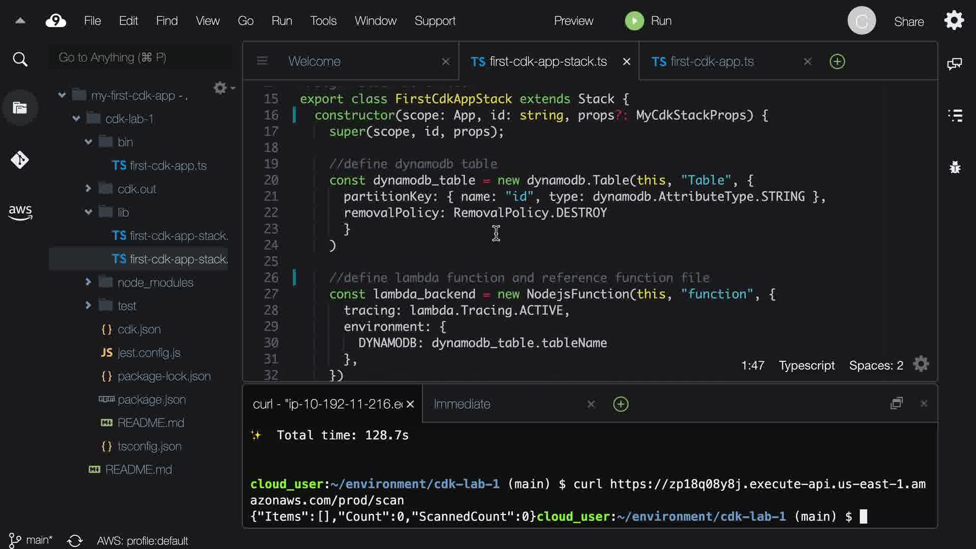Screen dimensions: 976x549
Task: Click the Share button
Action: [x=908, y=21]
